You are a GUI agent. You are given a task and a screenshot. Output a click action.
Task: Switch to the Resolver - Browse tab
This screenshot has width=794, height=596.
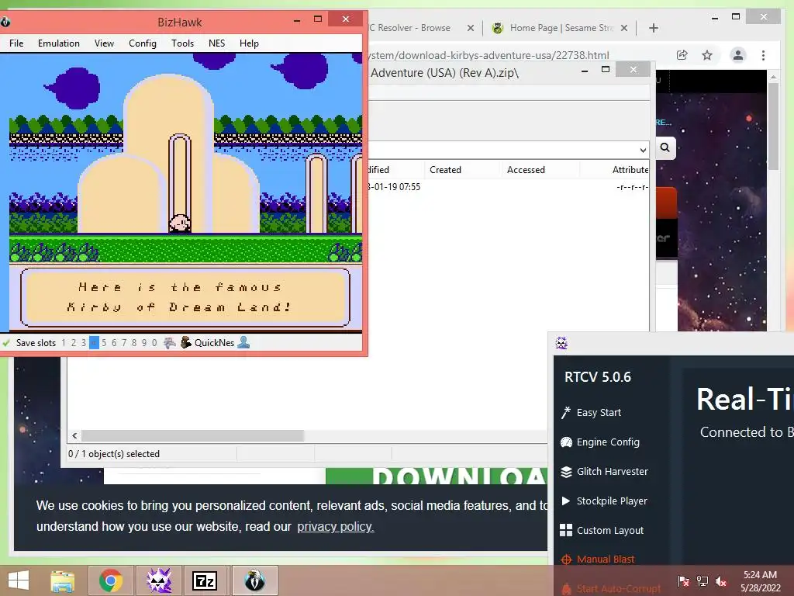point(414,28)
